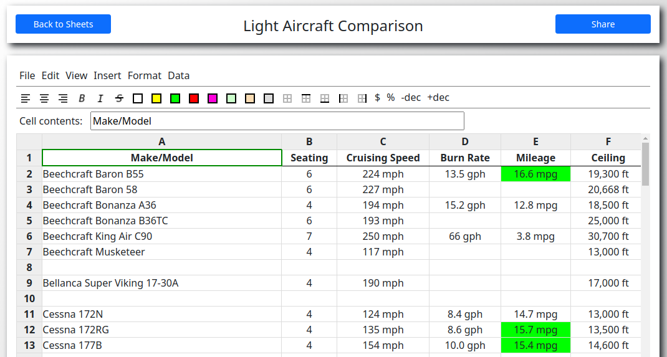This screenshot has height=357, width=667.
Task: Add a bottom border to the cell
Action: (325, 98)
